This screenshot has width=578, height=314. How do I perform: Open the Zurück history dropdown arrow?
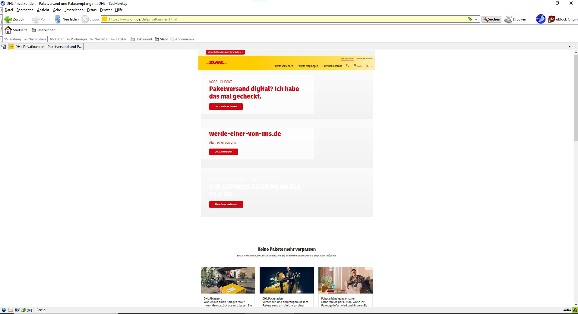[x=28, y=19]
